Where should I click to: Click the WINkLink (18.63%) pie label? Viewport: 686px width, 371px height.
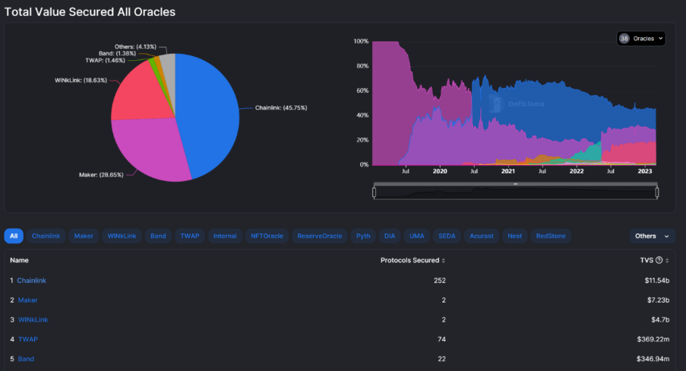[81, 80]
